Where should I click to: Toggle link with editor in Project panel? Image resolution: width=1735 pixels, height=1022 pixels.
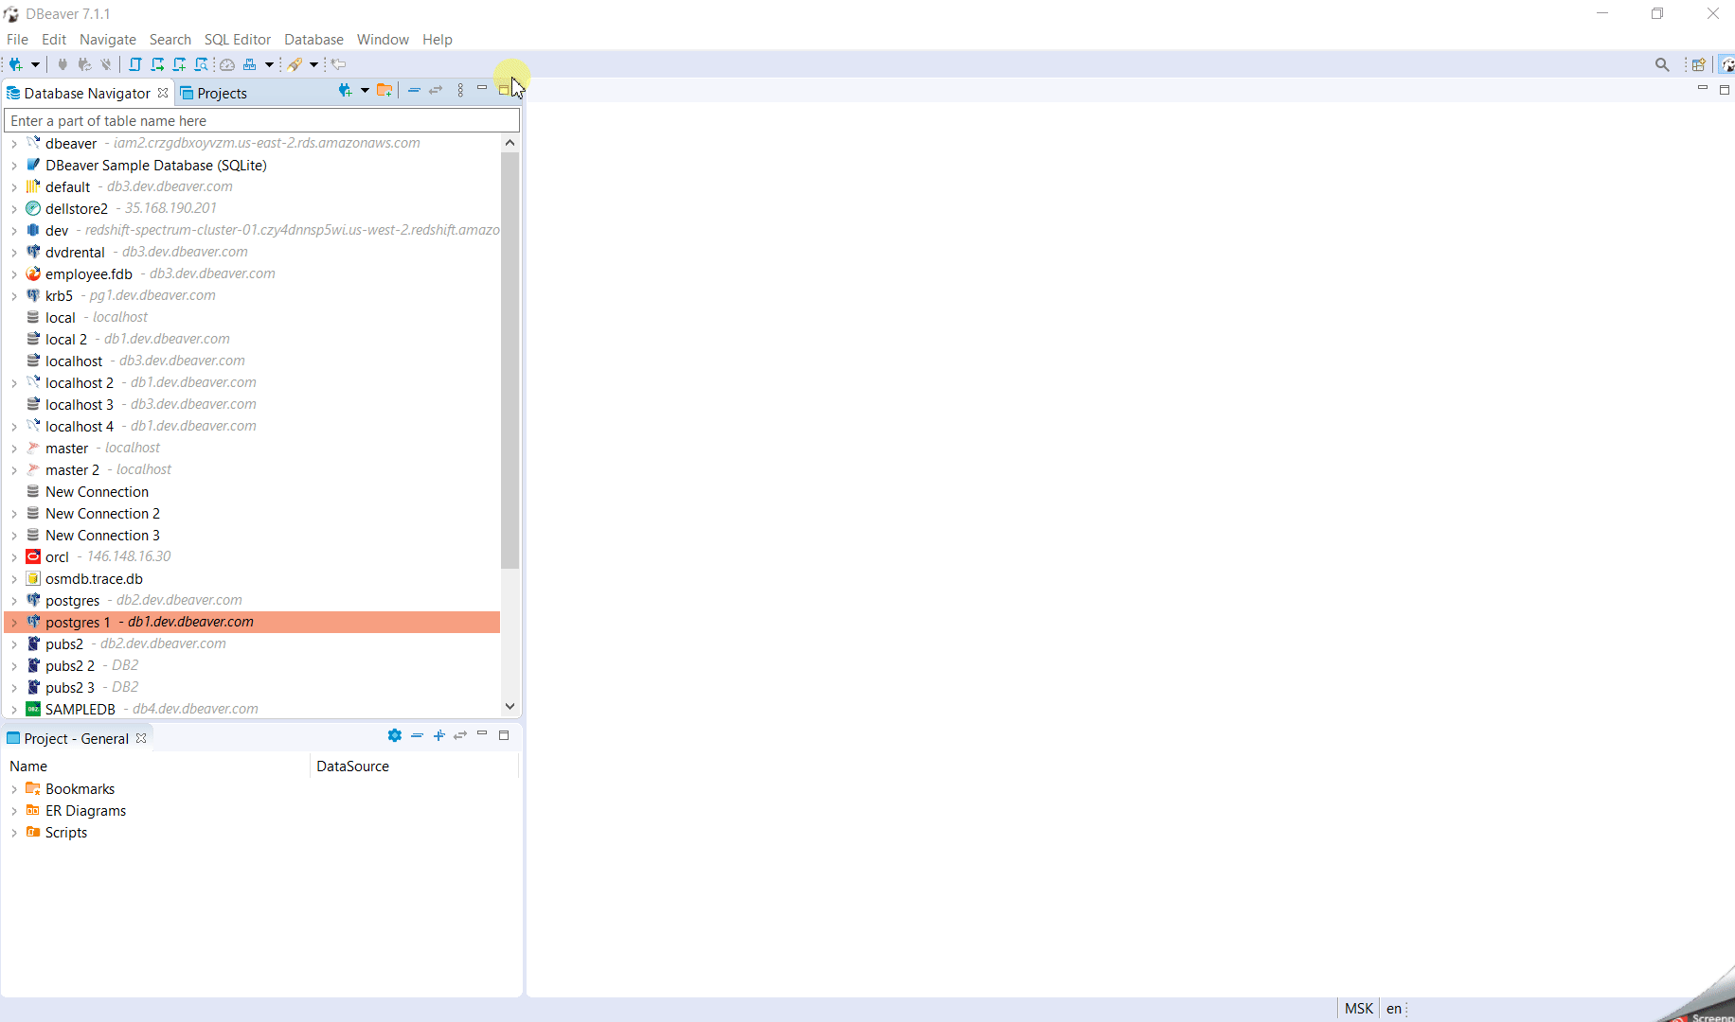coord(461,735)
